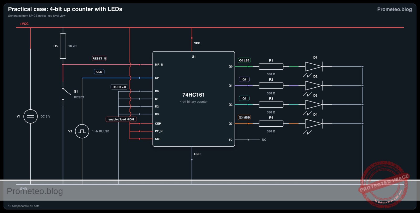Click LED D1 diode symbol
The image size is (420, 213).
[314, 66]
